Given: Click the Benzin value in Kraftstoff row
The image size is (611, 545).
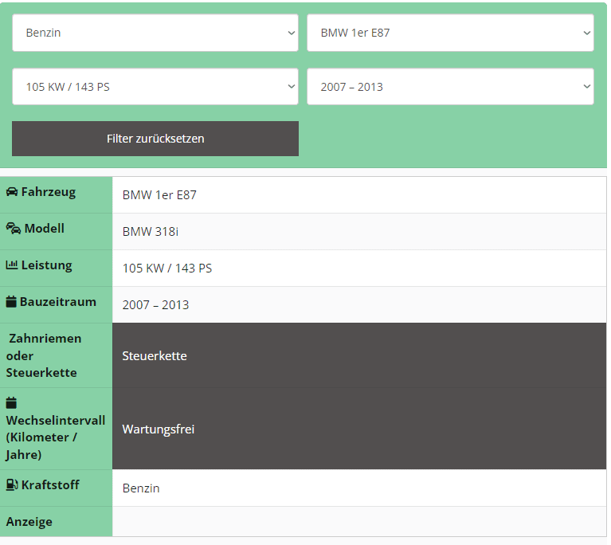Looking at the screenshot, I should click(x=141, y=488).
